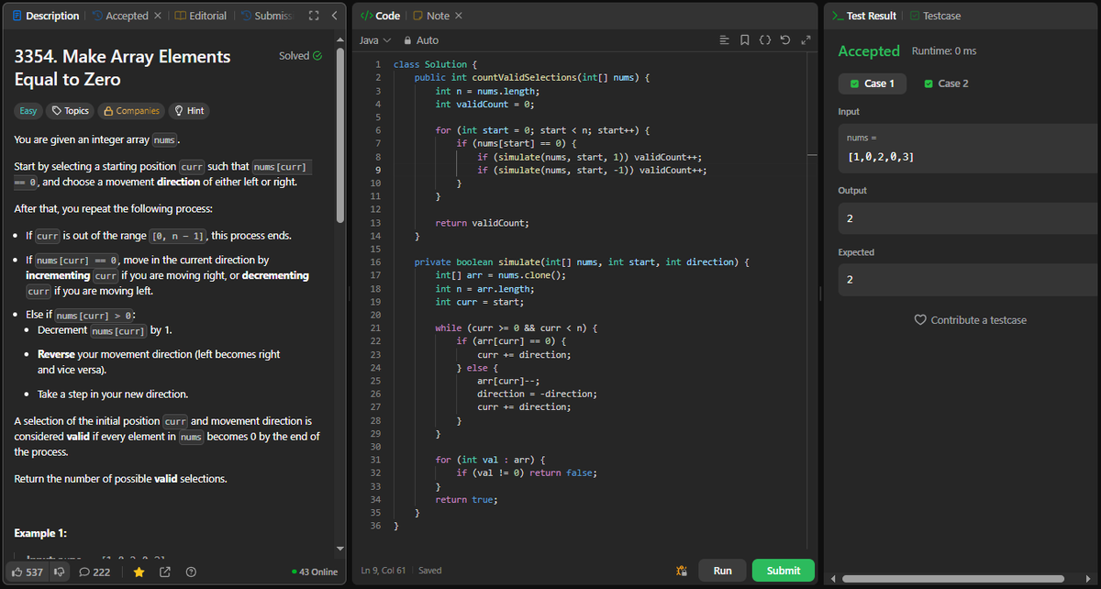Click line number 16 in the gutter
The width and height of the screenshot is (1101, 589).
375,262
